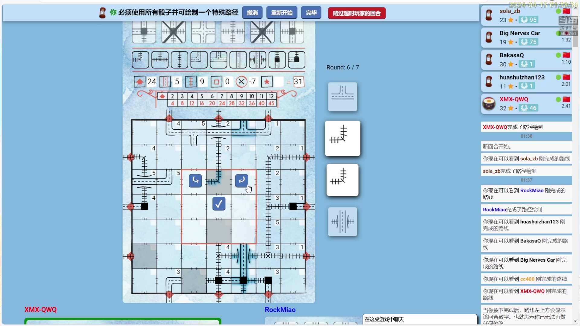This screenshot has width=580, height=326.
Task: Pick the railway T-junction special tile
Action: [160, 60]
